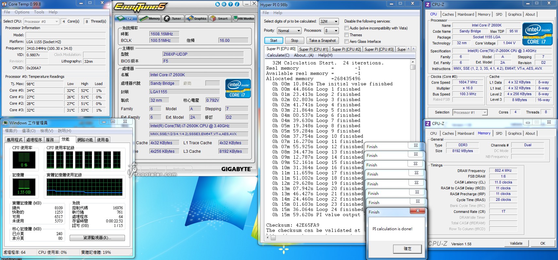Image resolution: width=558 pixels, height=260 pixels.
Task: Click the Hyper PI Start button
Action: (x=274, y=41)
